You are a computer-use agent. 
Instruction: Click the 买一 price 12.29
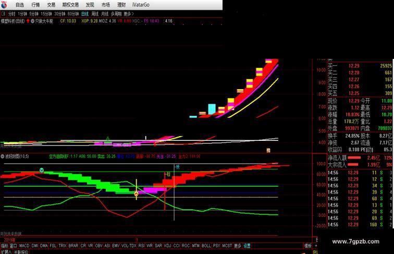click(x=354, y=66)
